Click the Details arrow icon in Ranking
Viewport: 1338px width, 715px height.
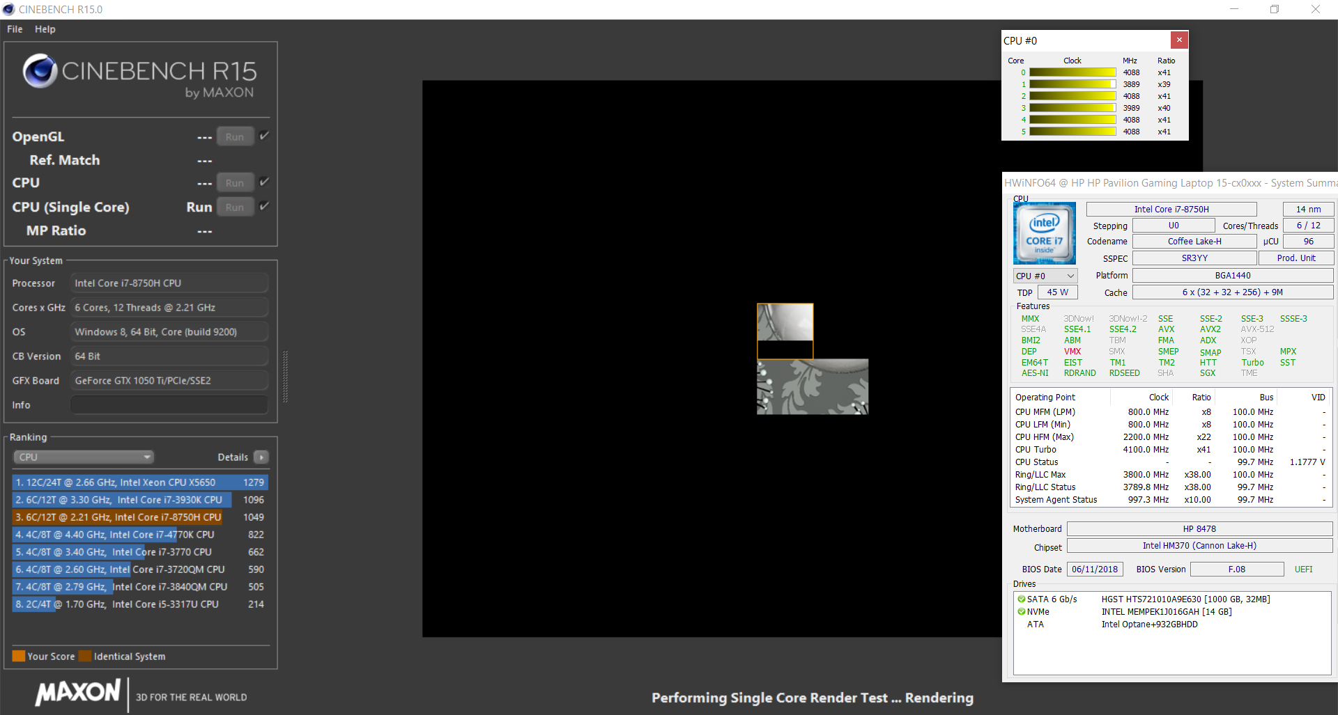click(261, 457)
